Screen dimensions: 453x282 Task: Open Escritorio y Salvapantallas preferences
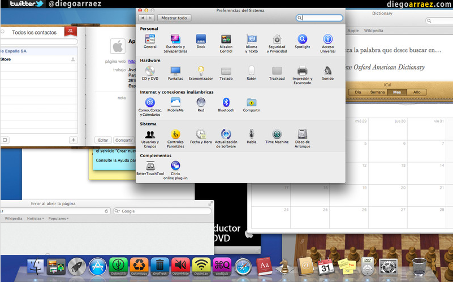[175, 44]
